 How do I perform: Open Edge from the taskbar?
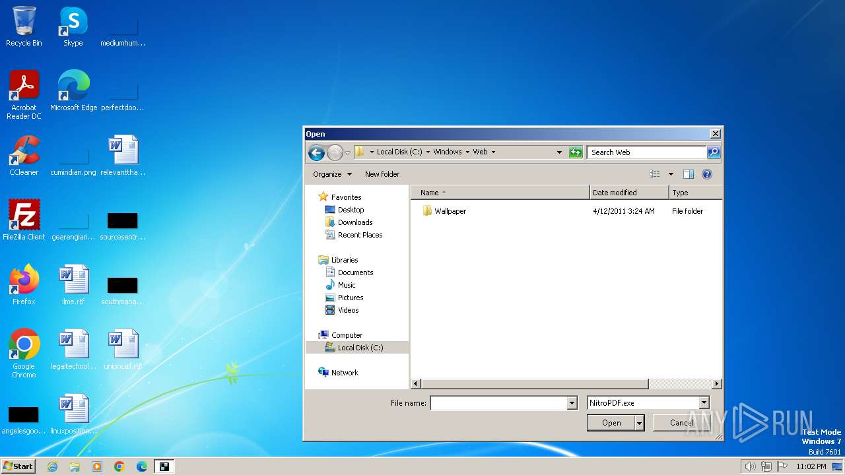142,466
